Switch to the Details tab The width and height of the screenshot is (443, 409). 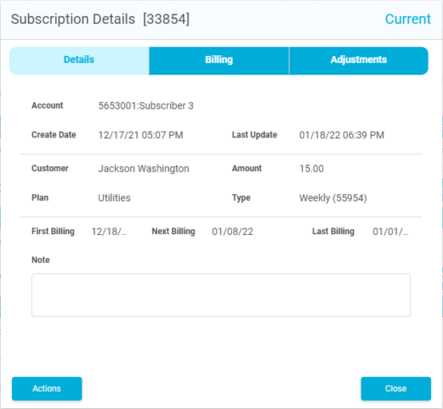pyautogui.click(x=79, y=61)
